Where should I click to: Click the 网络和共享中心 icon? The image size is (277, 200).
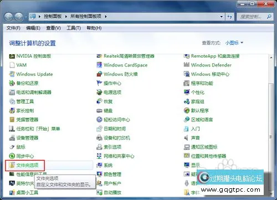(x=99, y=156)
